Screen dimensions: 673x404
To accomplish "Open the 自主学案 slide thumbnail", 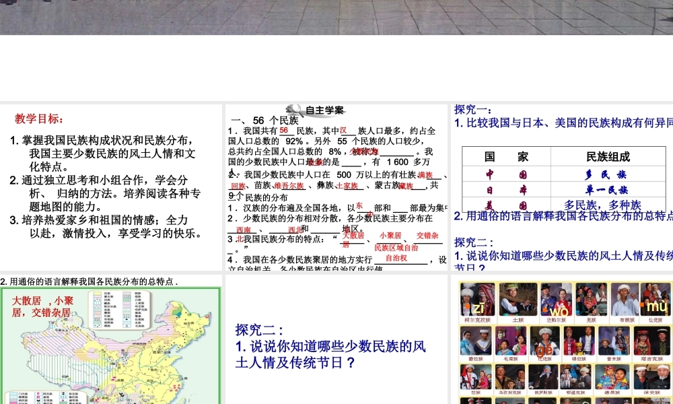I will [336, 187].
